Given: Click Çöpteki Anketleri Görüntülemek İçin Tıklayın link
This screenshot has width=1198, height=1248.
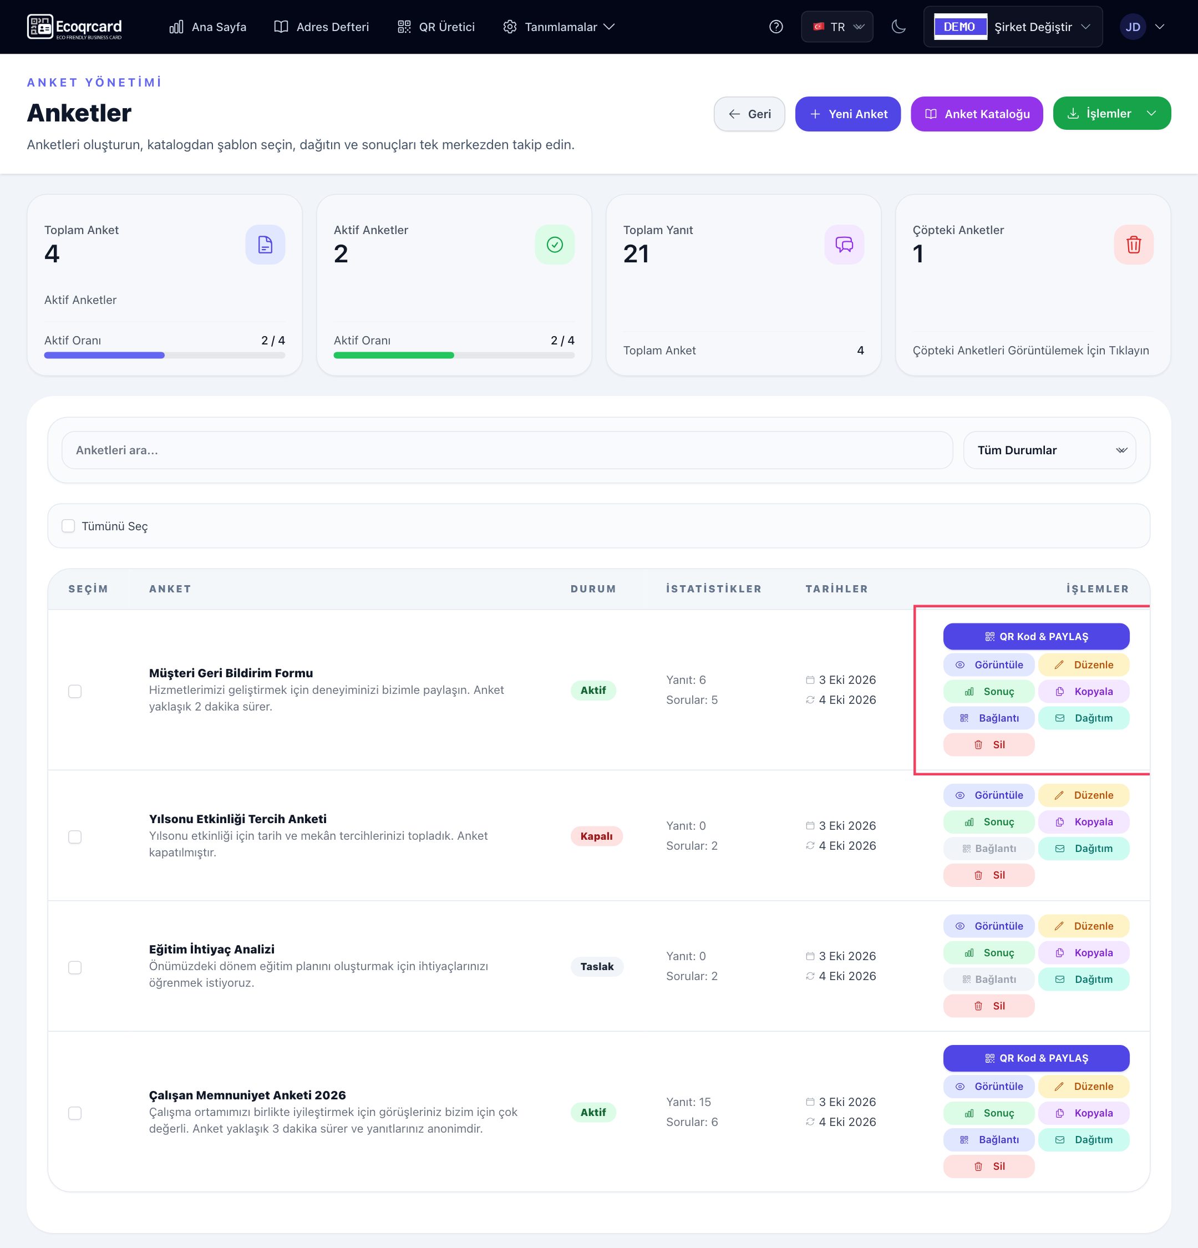Looking at the screenshot, I should 1031,350.
